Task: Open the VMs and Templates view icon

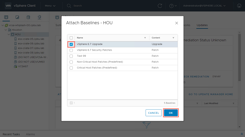Action: pos(17,17)
